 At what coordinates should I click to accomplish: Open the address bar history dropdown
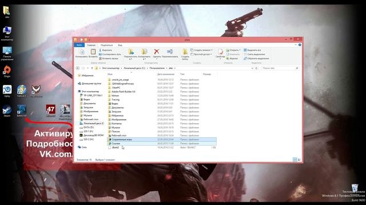(x=252, y=68)
